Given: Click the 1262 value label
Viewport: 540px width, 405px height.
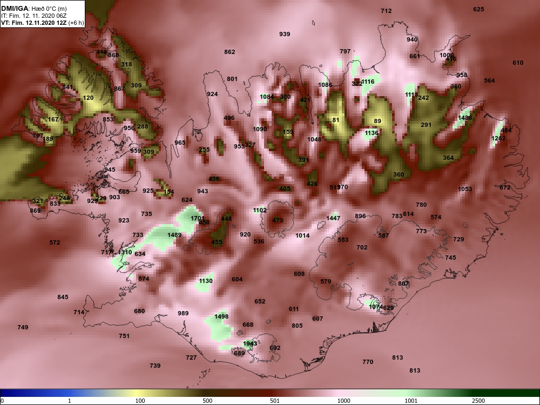Looking at the screenshot, I should click(x=498, y=138).
